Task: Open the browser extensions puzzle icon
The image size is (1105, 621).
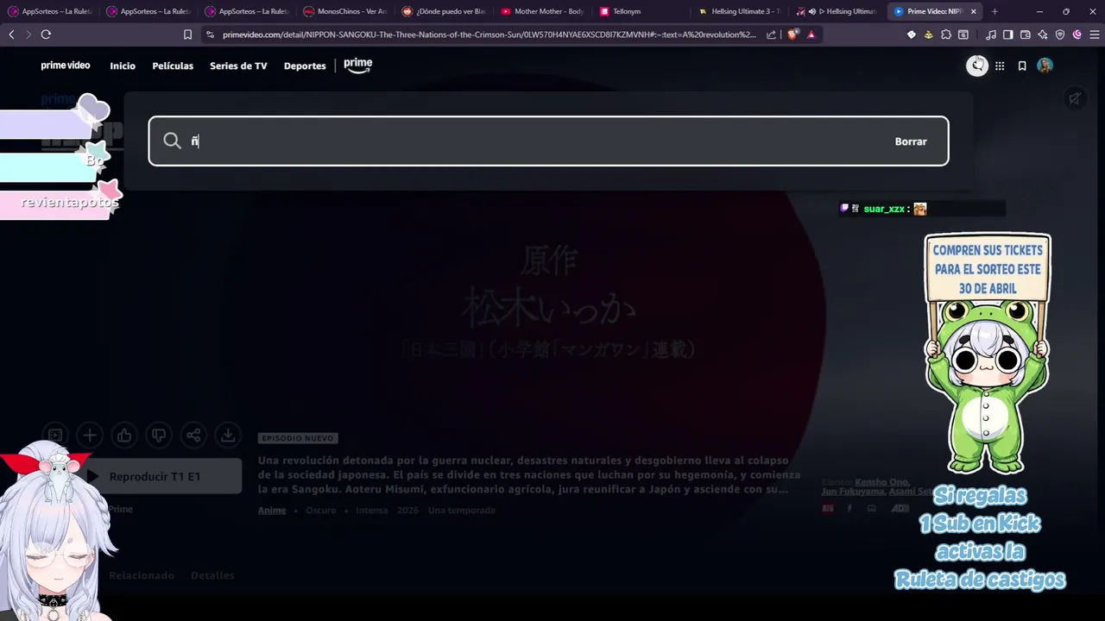Action: [x=946, y=34]
